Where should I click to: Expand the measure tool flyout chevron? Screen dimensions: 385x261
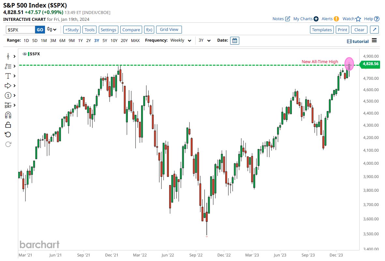click(14, 105)
